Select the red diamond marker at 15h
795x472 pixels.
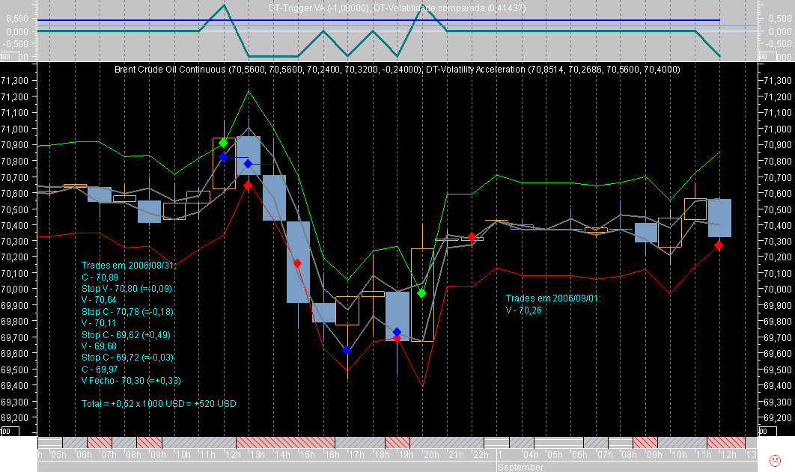click(x=298, y=263)
